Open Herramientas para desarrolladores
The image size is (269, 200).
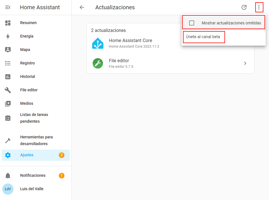pos(36,141)
